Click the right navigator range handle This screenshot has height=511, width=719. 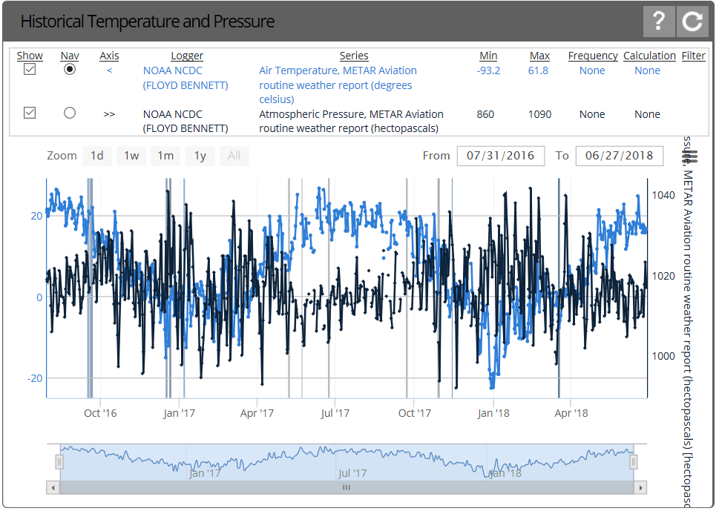tap(634, 462)
